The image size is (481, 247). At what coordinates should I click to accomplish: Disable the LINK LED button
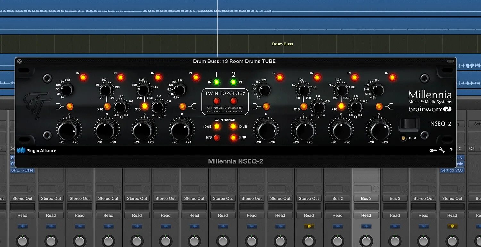tap(233, 138)
